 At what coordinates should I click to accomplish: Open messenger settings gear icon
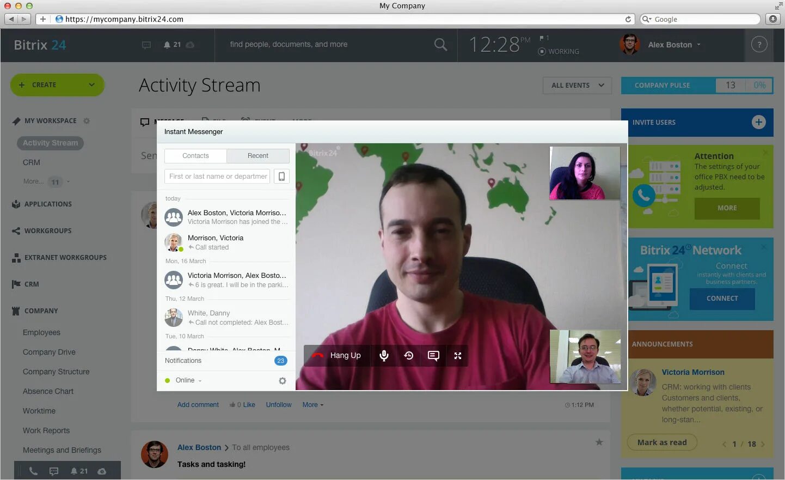pyautogui.click(x=283, y=381)
